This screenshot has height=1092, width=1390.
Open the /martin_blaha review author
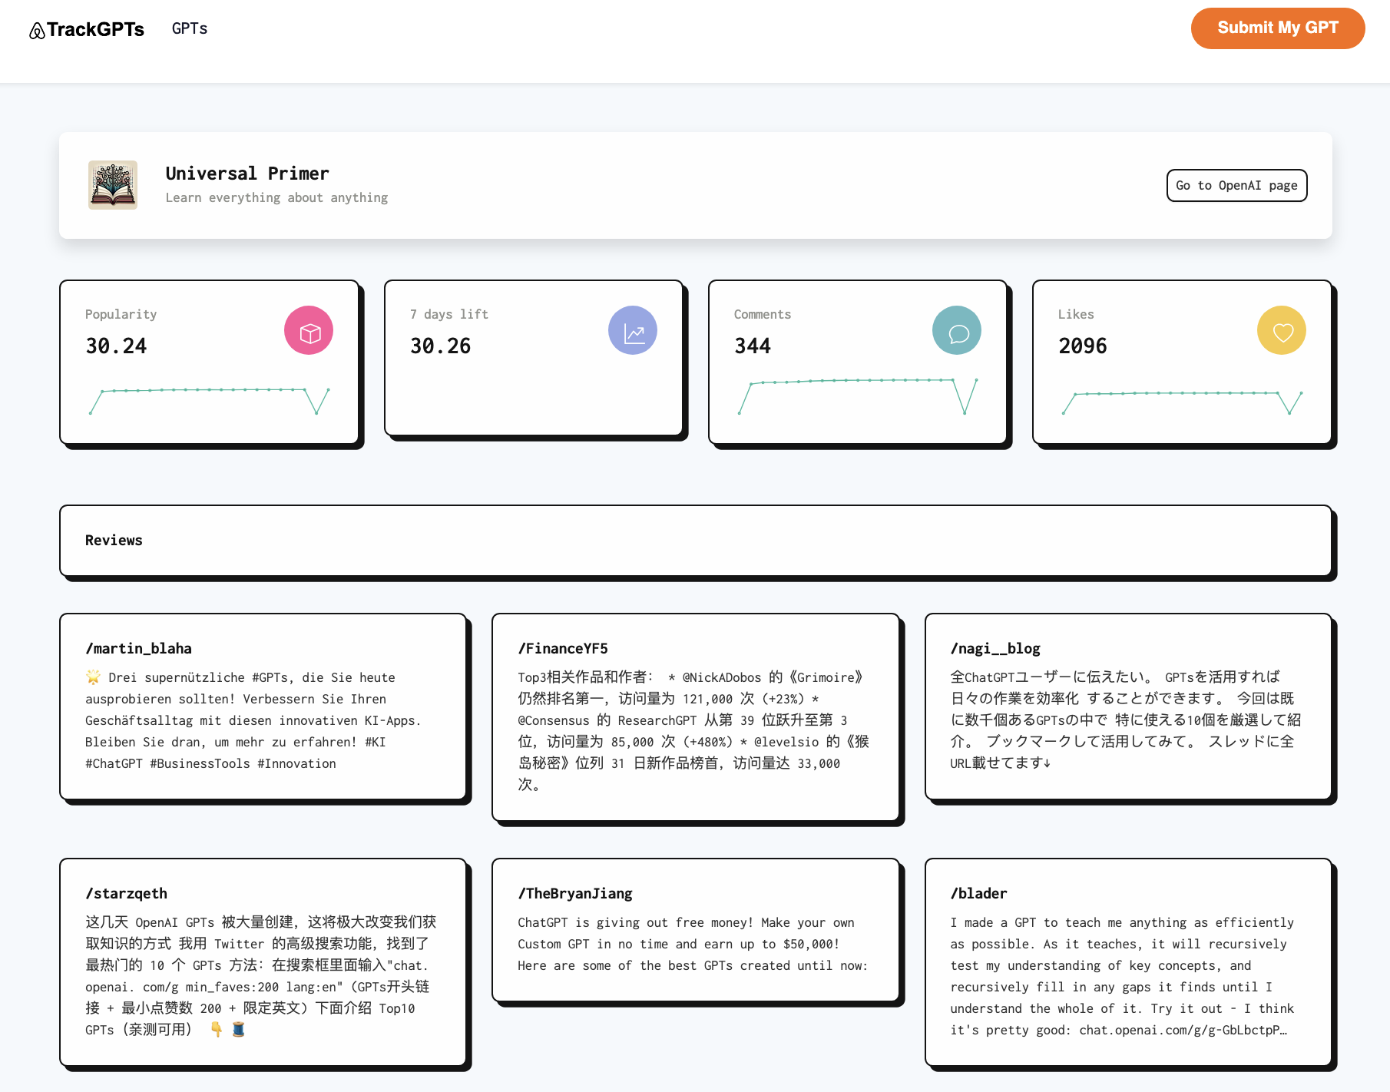click(138, 648)
